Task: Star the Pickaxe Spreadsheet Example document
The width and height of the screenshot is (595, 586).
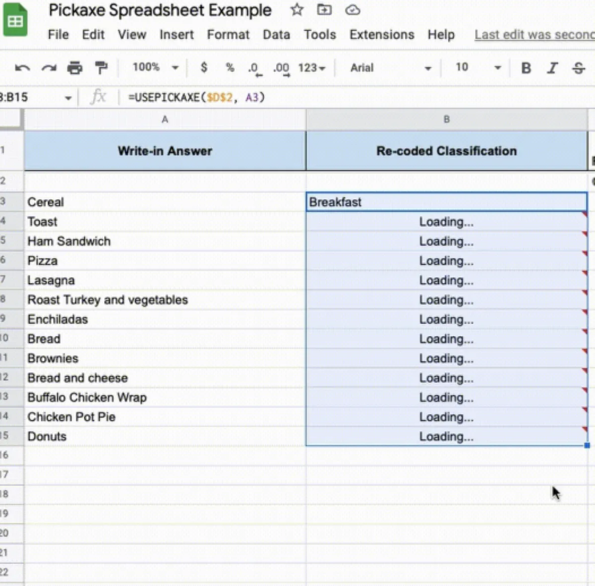Action: [x=297, y=10]
